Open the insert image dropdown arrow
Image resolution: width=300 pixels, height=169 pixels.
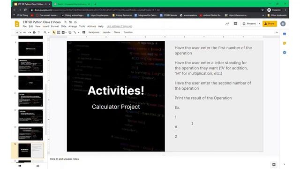66,32
